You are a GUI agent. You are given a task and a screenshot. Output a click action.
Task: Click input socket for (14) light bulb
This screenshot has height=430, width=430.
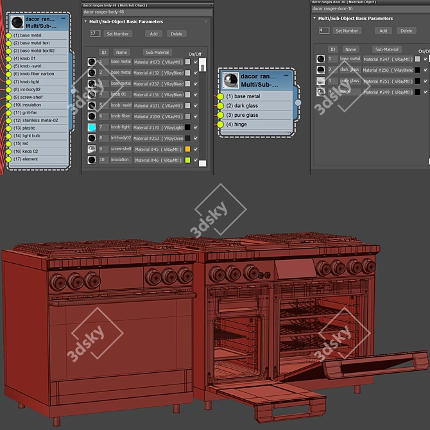point(8,136)
